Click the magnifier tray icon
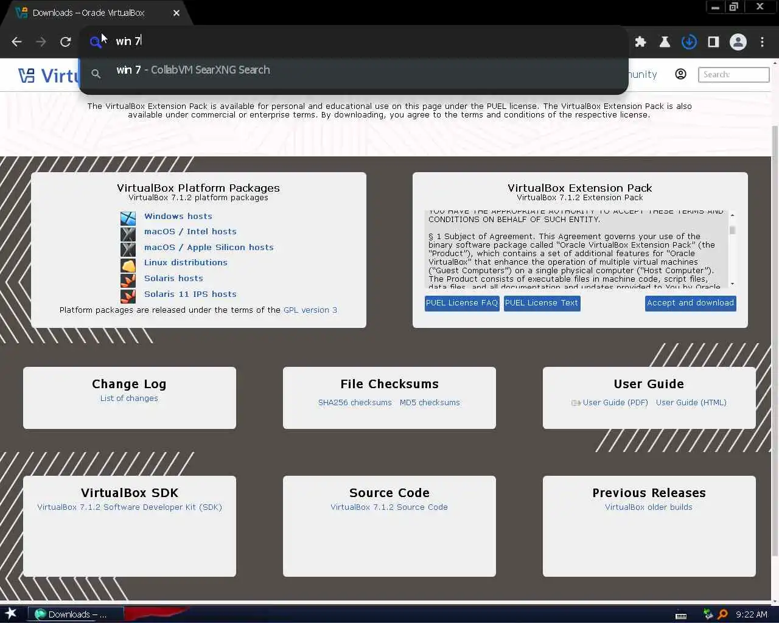This screenshot has height=623, width=779. tap(722, 614)
